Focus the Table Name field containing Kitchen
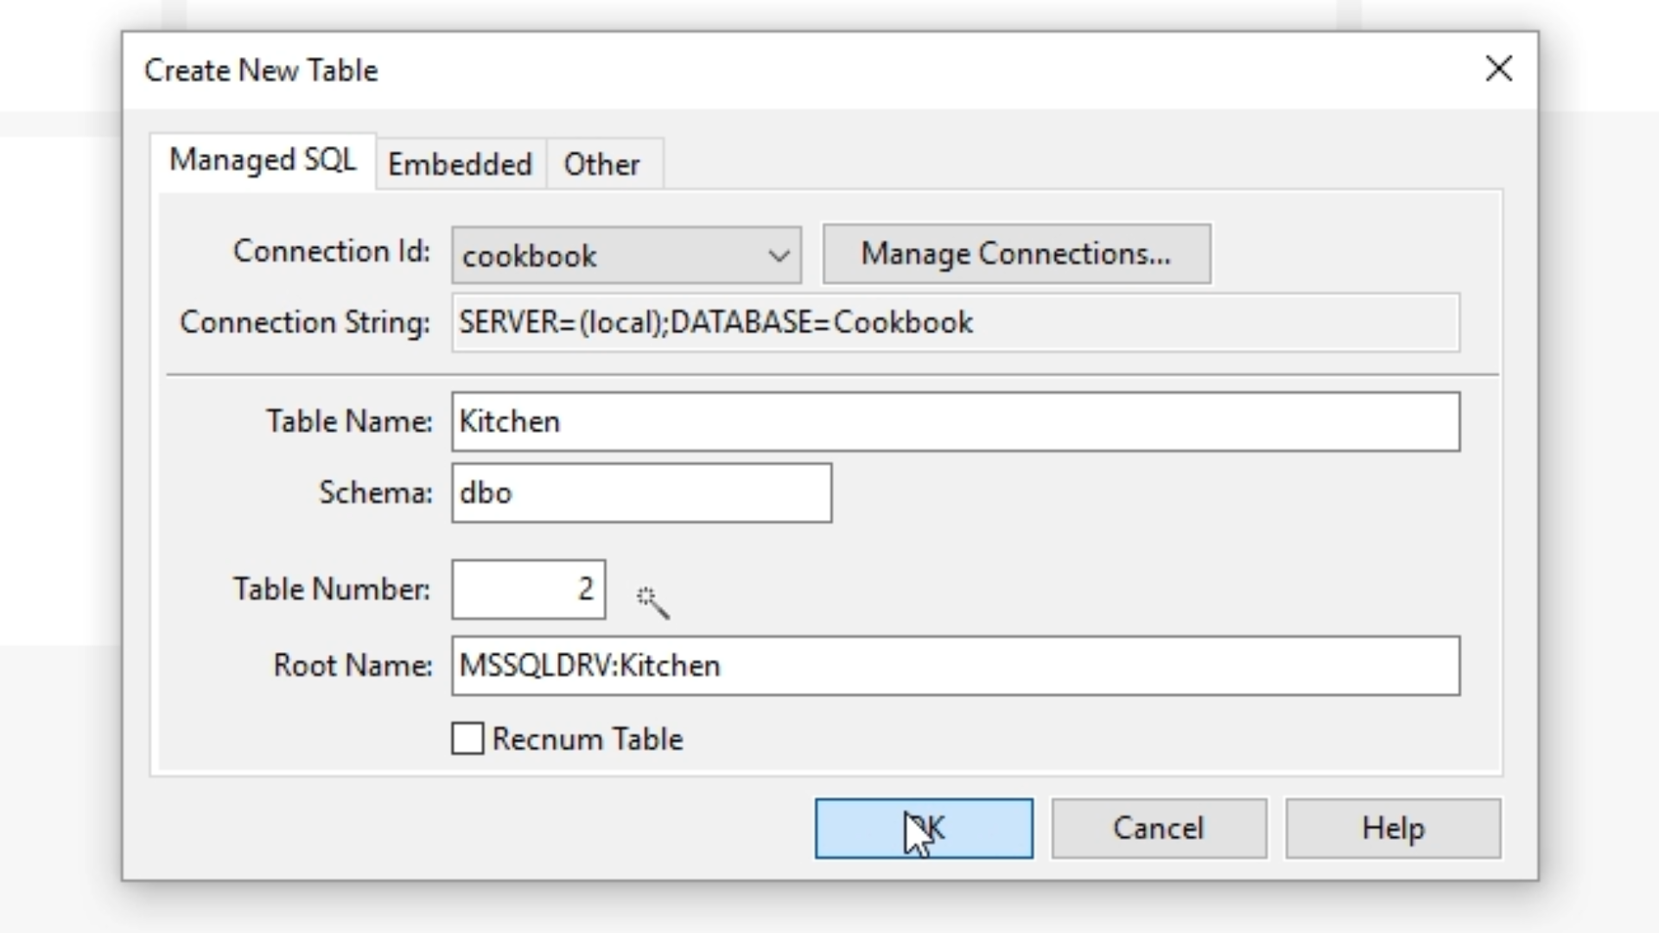The height and width of the screenshot is (933, 1659). 955,422
